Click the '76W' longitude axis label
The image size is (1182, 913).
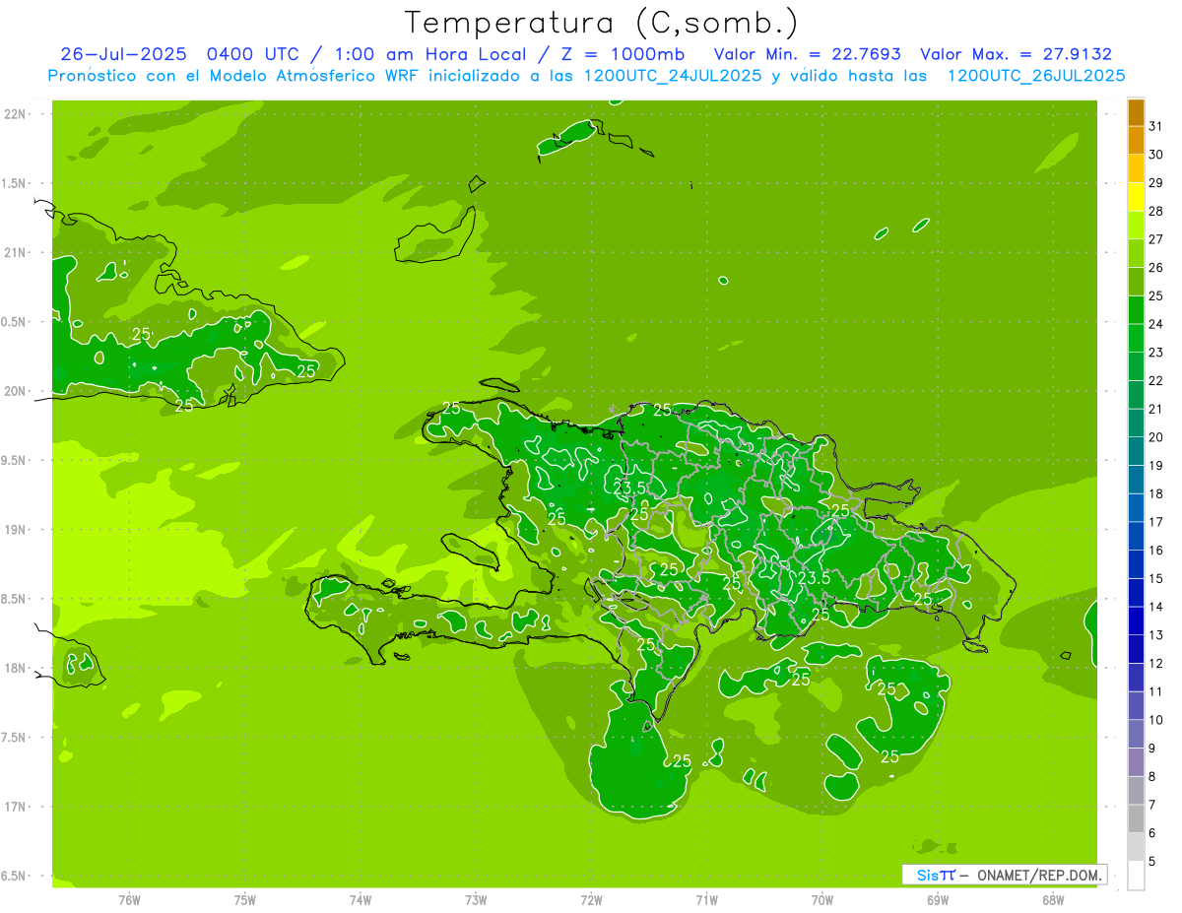129,900
